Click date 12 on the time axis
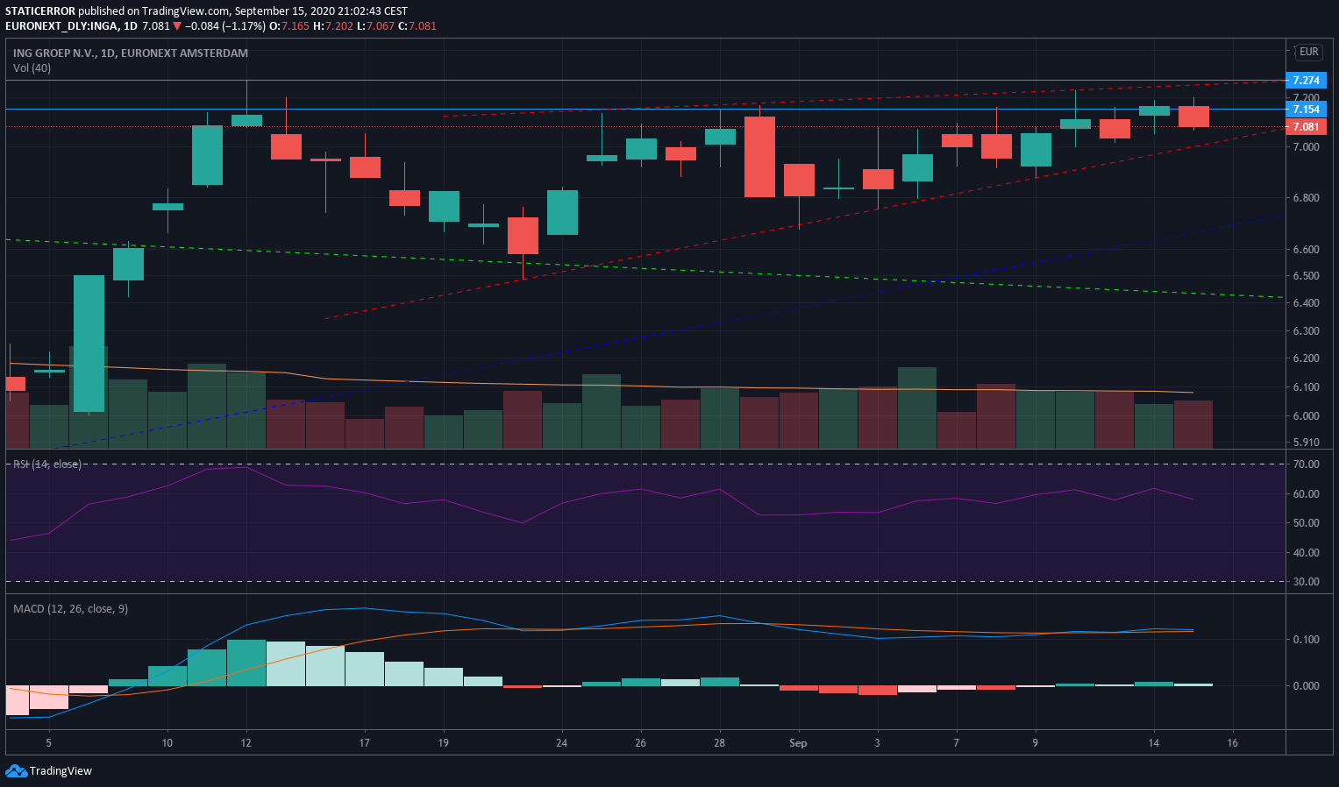 pos(246,743)
